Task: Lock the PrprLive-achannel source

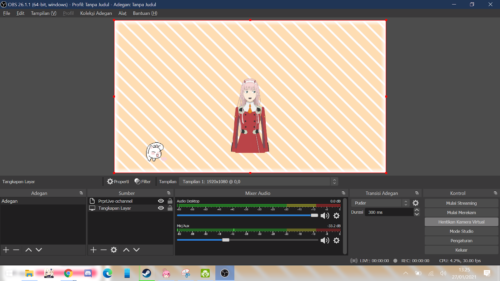Action: tap(170, 201)
